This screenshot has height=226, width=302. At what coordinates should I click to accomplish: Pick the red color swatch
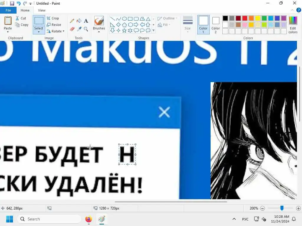pyautogui.click(x=245, y=18)
